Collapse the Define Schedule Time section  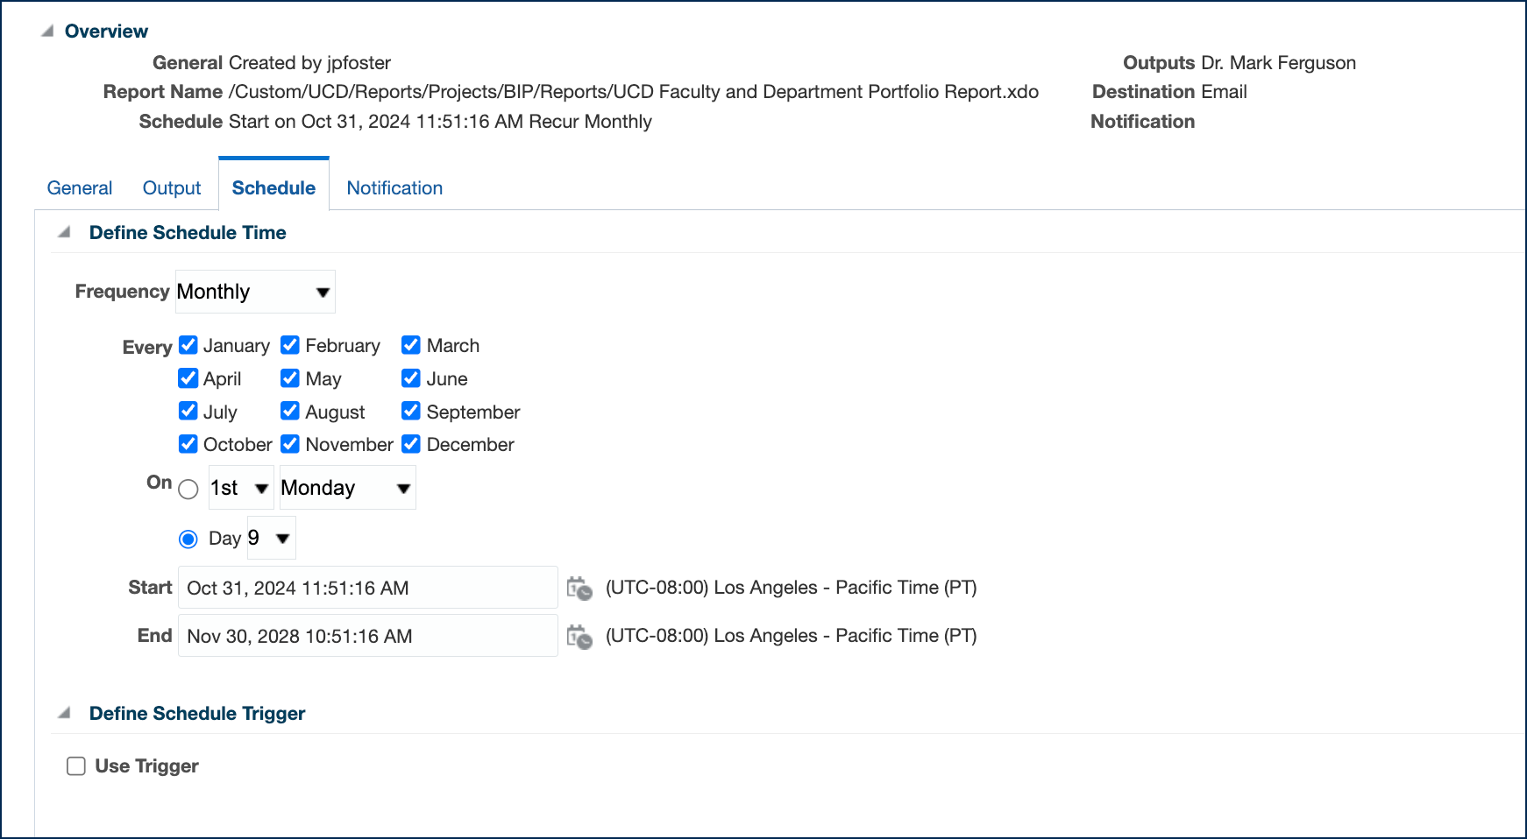click(x=64, y=233)
